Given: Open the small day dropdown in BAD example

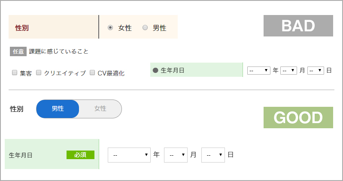Looking at the screenshot, I should click(316, 70).
